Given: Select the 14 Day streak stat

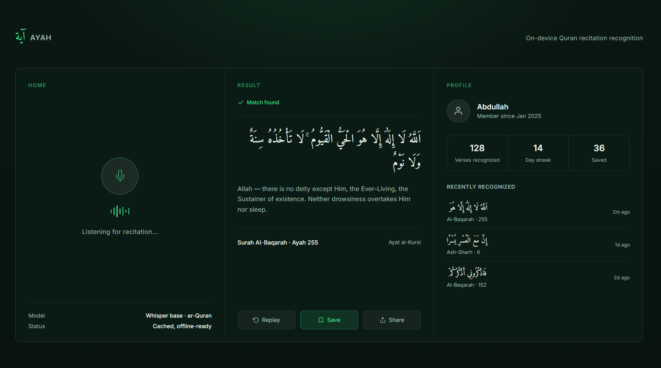Looking at the screenshot, I should click(538, 153).
